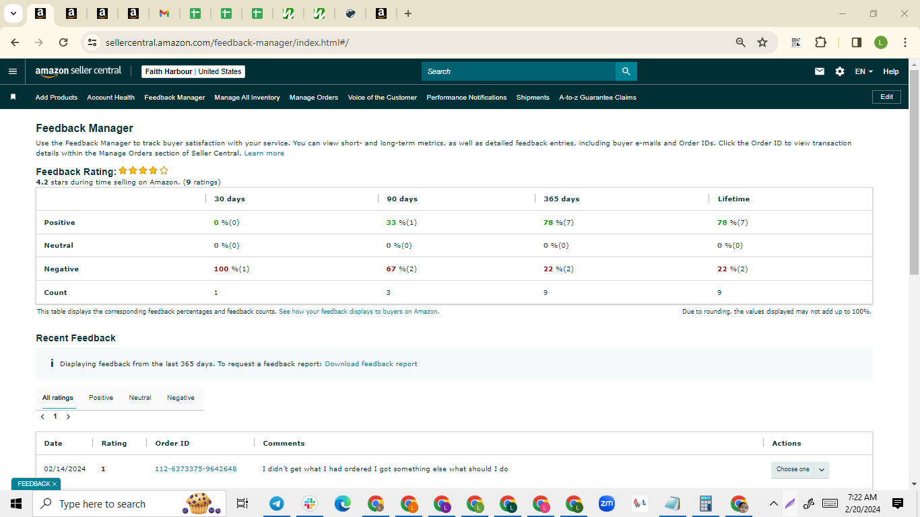
Task: Switch to the Positive feedback tab
Action: pyautogui.click(x=101, y=398)
